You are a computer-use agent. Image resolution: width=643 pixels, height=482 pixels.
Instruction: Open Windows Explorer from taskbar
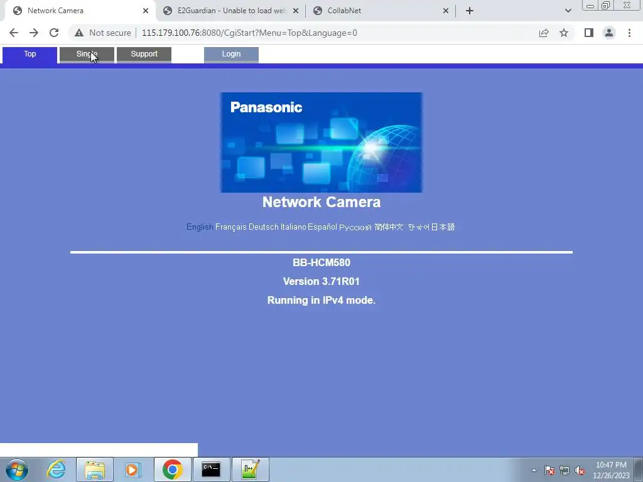95,469
